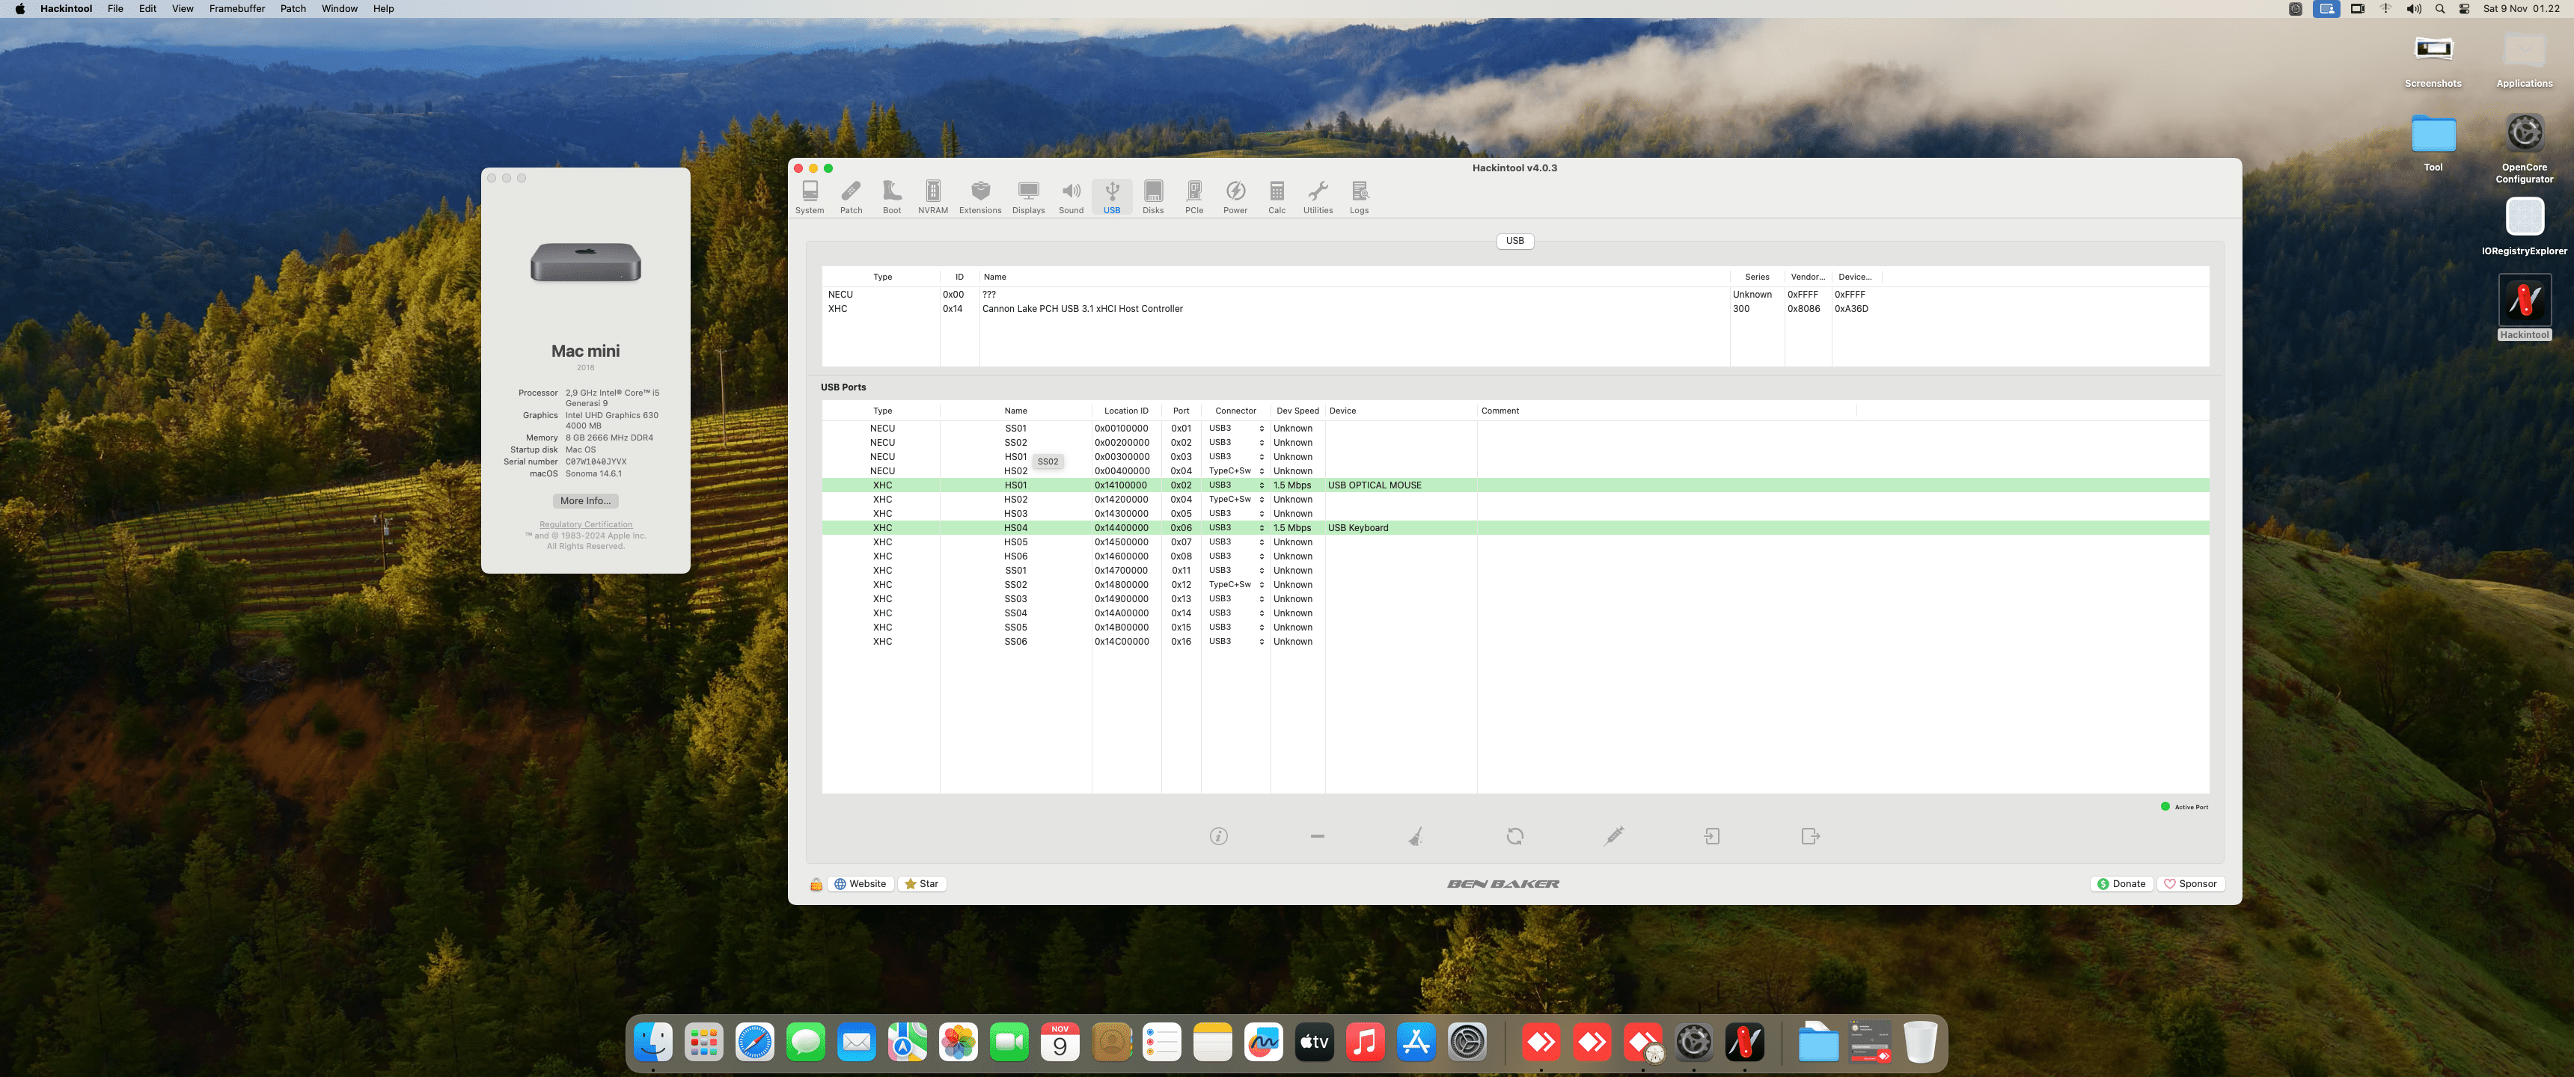The image size is (2574, 1077).
Task: Open Connector dropdown for XHC SS04 row
Action: 1235,613
